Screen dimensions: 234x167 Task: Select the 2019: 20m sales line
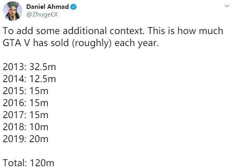(x=26, y=139)
